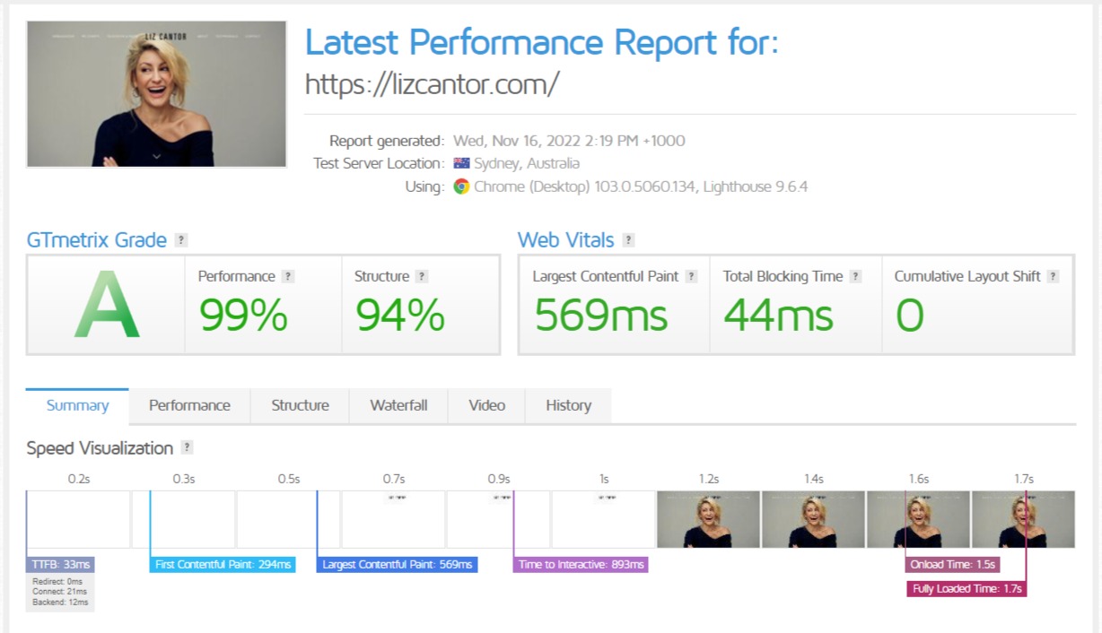Screen dimensions: 1102x633
Task: Click the Cumulative Layout Shift help icon
Action: pyautogui.click(x=1053, y=276)
